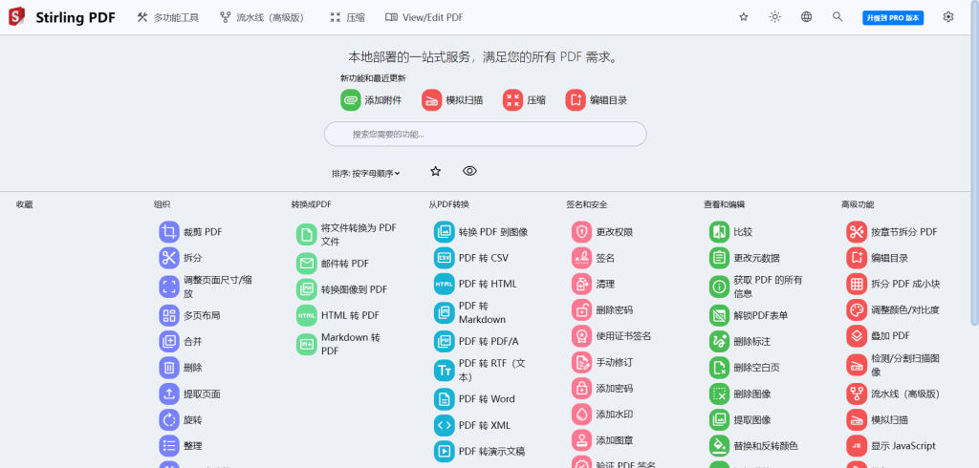Viewport: 979px width, 468px height.
Task: Open the 压缩 item in navbar
Action: point(347,17)
